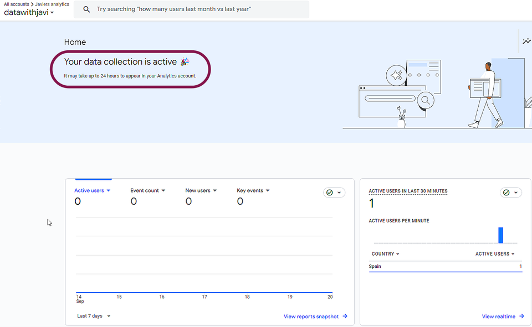Click the search magnifying glass icon
Screen dimensions: 532x327
pyautogui.click(x=86, y=9)
